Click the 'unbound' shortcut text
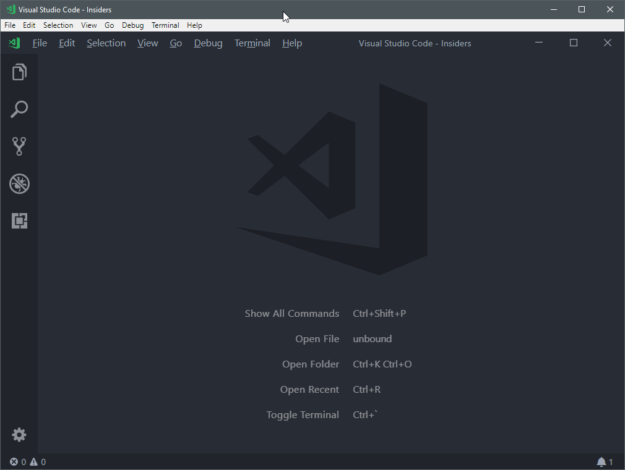 [372, 338]
